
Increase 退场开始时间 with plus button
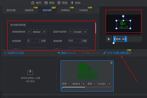(85, 32)
